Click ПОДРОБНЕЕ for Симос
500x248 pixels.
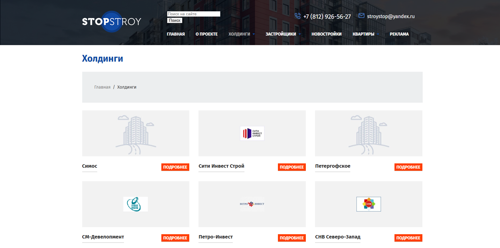tap(175, 167)
